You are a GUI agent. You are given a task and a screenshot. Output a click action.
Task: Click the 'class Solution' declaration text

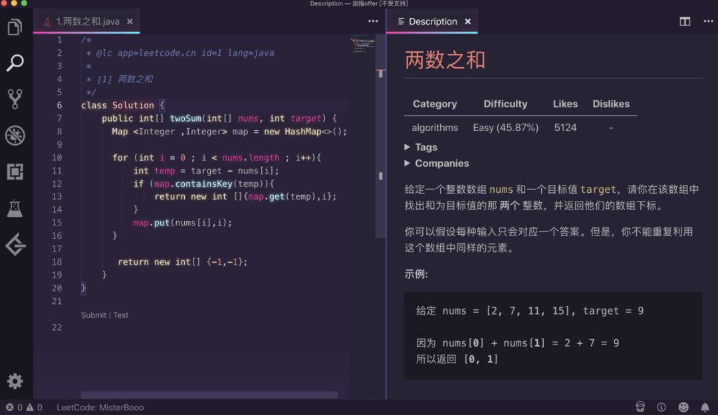click(x=118, y=105)
